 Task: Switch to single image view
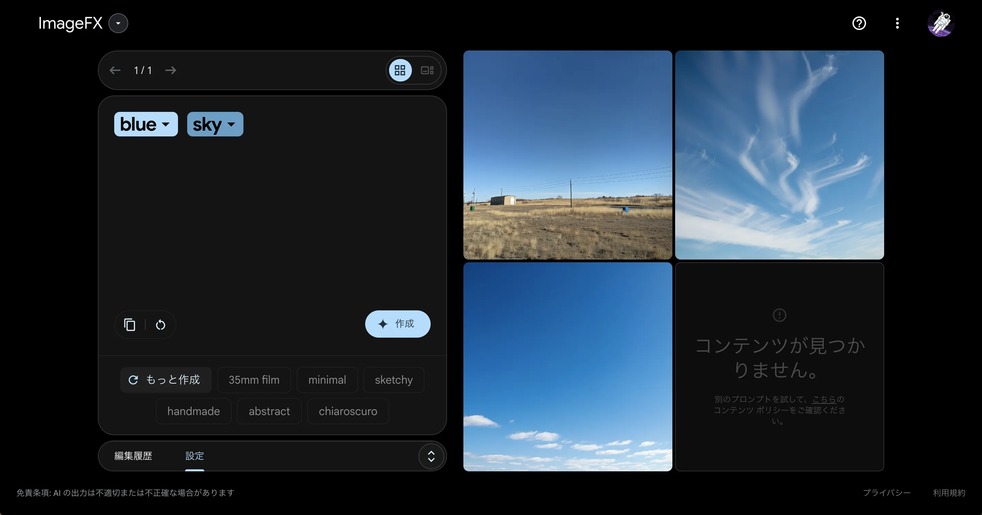pyautogui.click(x=427, y=70)
